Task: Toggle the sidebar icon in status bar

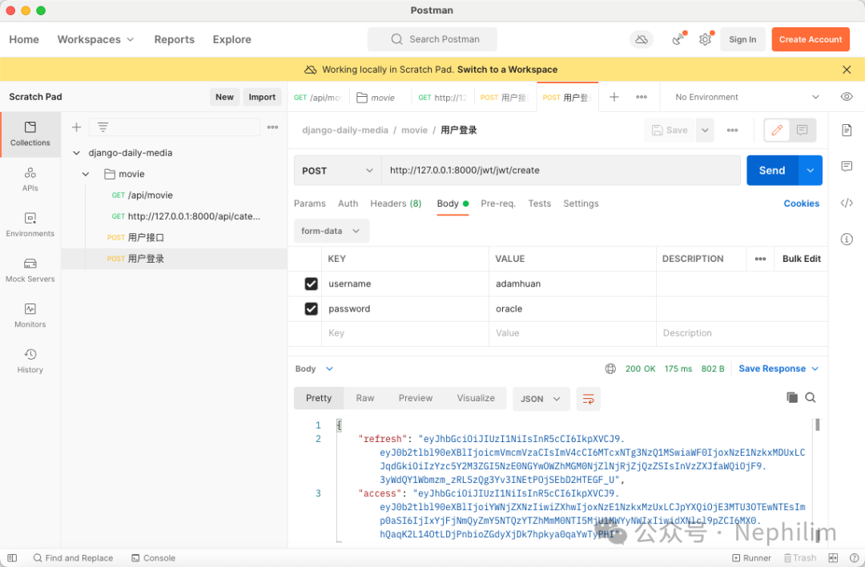Action: (12, 557)
